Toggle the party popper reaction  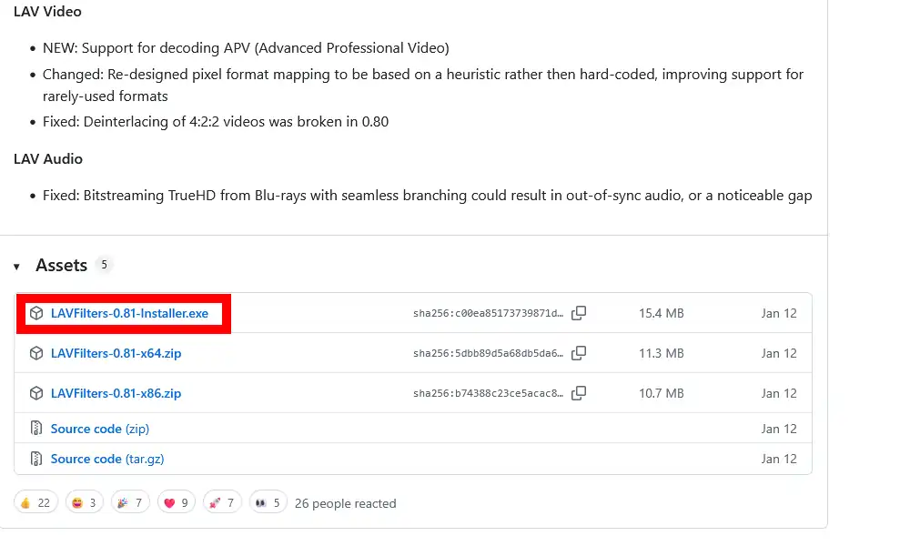130,502
